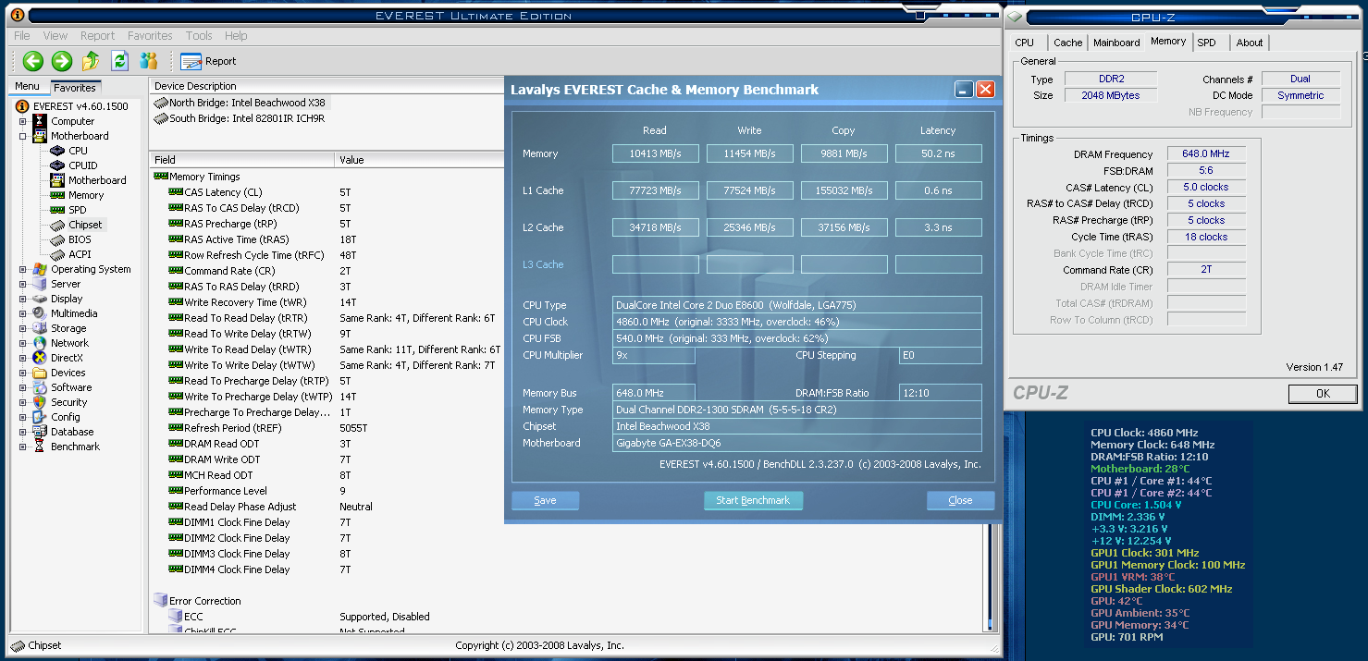1368x661 pixels.
Task: Select the Storage category icon
Action: click(40, 328)
